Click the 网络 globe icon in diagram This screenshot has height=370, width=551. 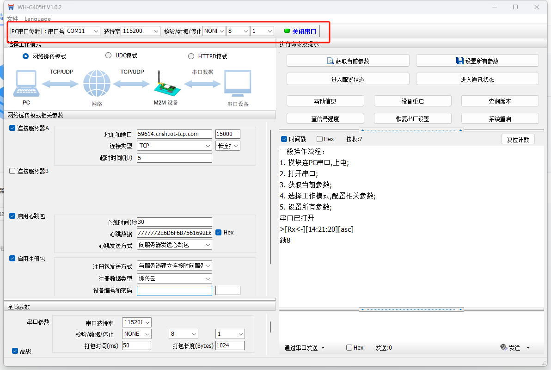(97, 84)
